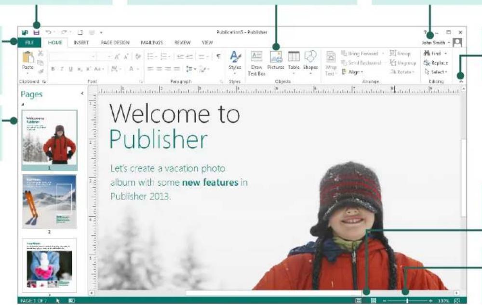Toggle the paragraph marks pilcrow icon

(218, 56)
